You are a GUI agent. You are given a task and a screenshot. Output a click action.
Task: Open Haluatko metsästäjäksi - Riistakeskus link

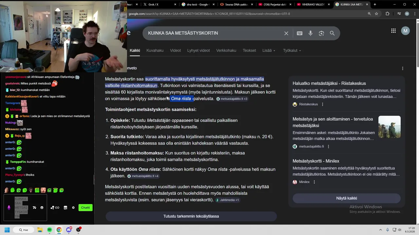click(329, 84)
